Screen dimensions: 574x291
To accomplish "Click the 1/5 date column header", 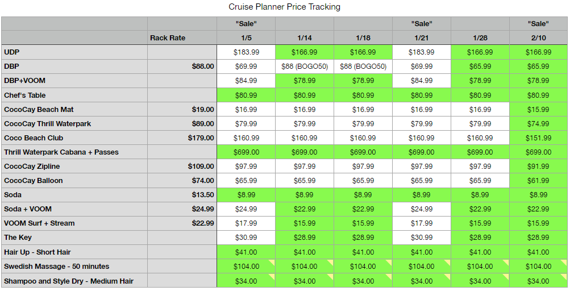I will pos(246,38).
